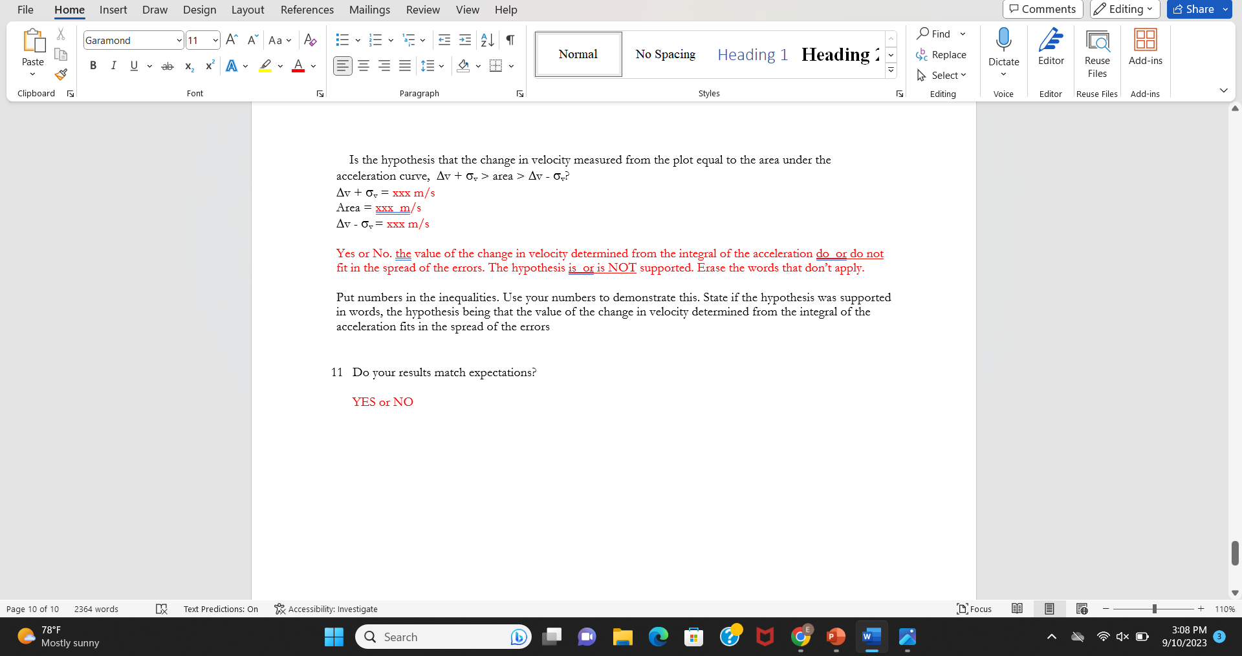Click the zoom level slider handle
The image size is (1242, 656).
click(1154, 609)
